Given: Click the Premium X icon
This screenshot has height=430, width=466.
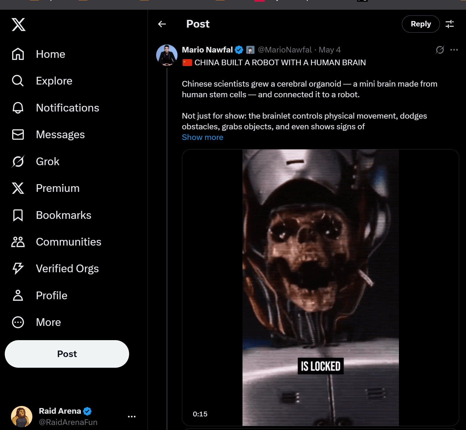Looking at the screenshot, I should coord(18,188).
